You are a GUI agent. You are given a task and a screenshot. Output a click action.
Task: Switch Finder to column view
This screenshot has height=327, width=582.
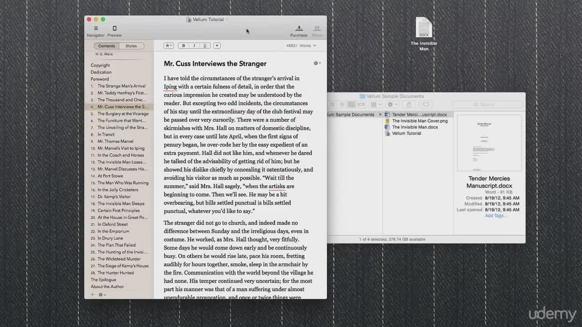(351, 104)
